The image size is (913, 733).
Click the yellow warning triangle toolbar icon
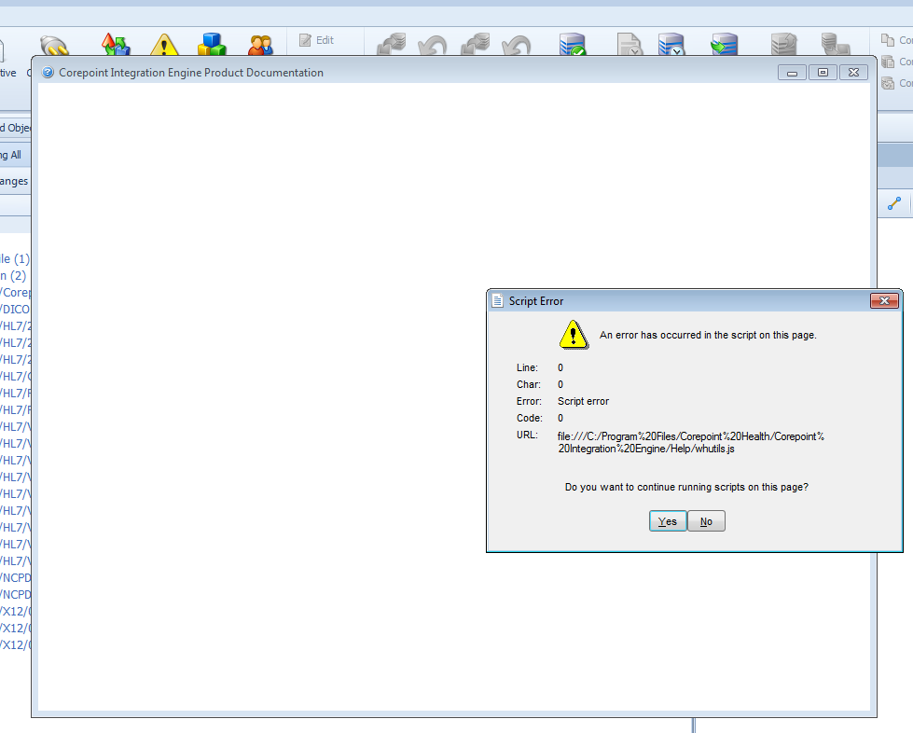tap(164, 45)
